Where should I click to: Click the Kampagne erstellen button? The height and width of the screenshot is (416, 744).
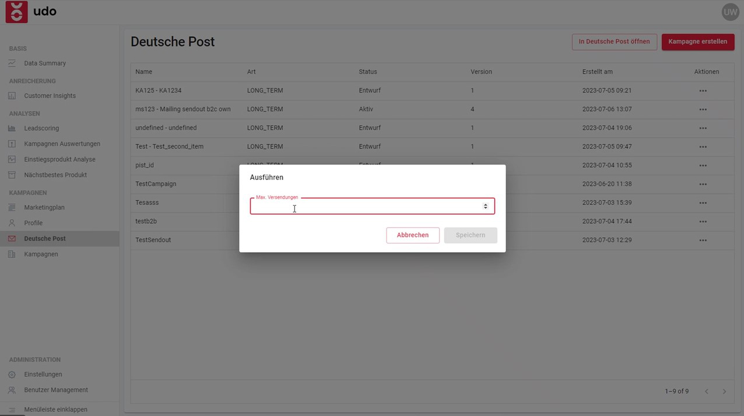[x=698, y=42]
